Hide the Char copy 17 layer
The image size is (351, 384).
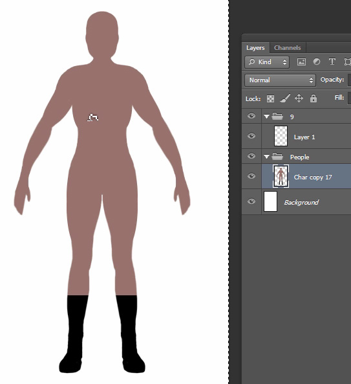tap(251, 176)
